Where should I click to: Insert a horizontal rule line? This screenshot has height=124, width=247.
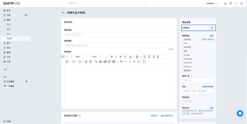(x=125, y=62)
